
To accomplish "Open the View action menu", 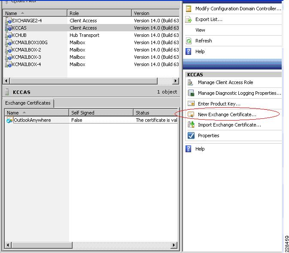I will pos(200,30).
